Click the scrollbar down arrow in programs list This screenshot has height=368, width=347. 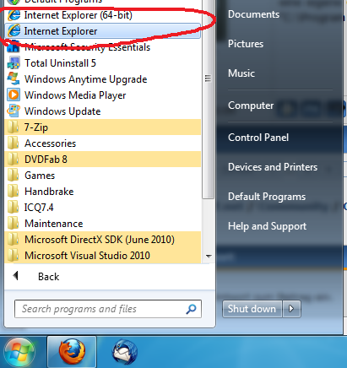tap(209, 257)
